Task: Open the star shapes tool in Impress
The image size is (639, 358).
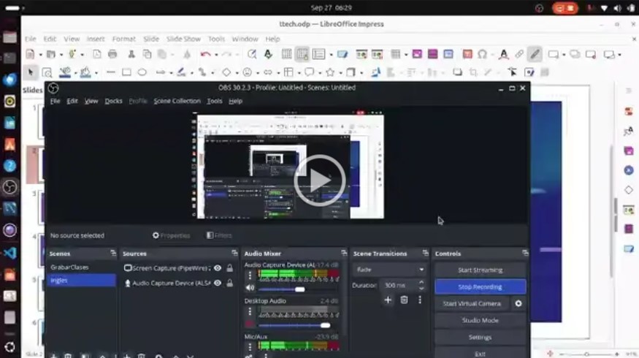Action: (330, 72)
